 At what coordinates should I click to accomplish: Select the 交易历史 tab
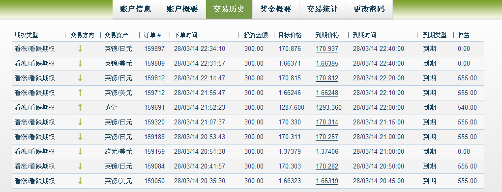click(229, 9)
